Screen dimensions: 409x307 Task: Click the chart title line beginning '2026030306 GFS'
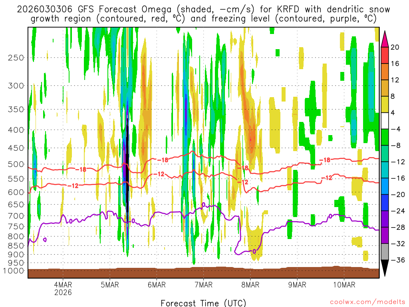(x=203, y=10)
